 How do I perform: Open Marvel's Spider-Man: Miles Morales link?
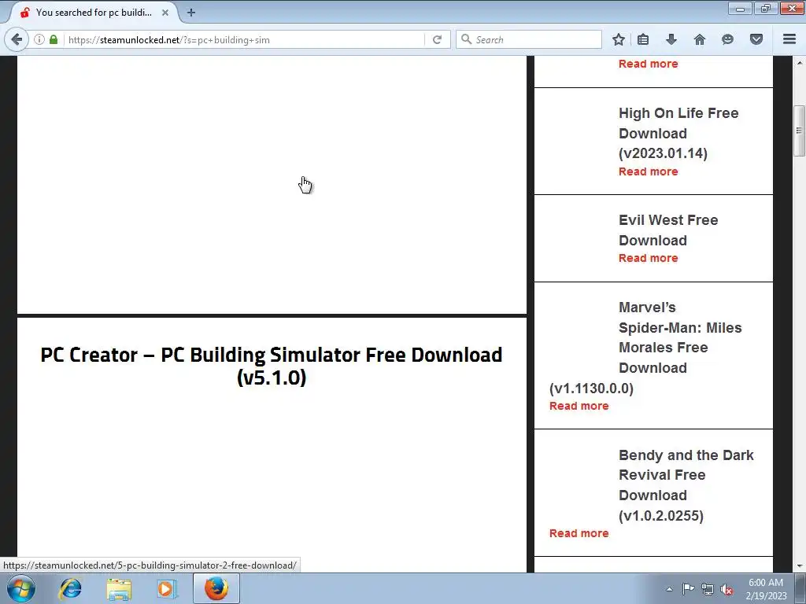[x=645, y=347]
